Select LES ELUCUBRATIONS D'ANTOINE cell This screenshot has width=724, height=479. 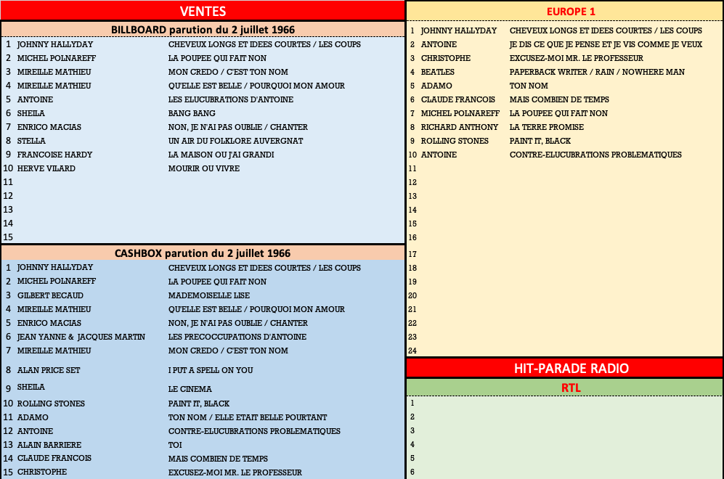(230, 99)
